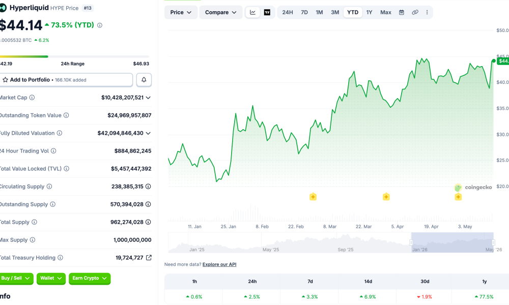The height and width of the screenshot is (305, 509).
Task: Select the 1Y time range
Action: coord(369,12)
